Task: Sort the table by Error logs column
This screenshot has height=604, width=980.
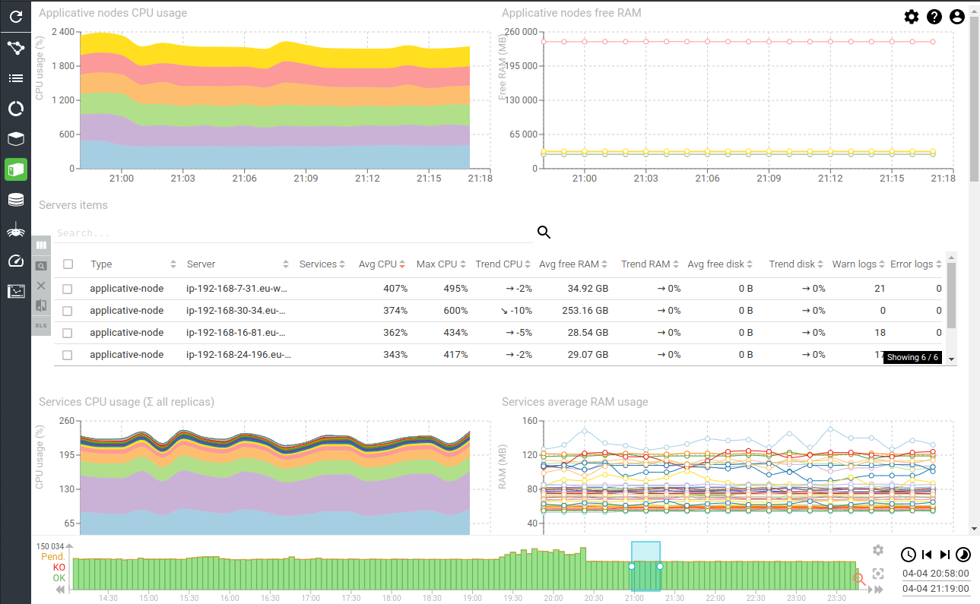Action: pyautogui.click(x=916, y=264)
